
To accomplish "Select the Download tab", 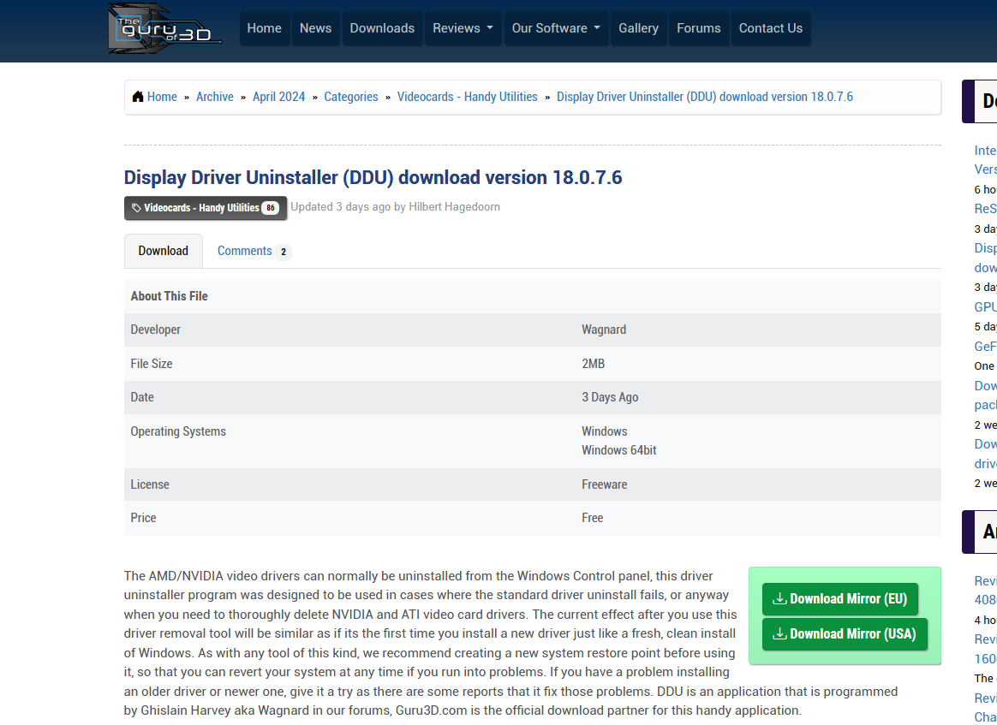I will coord(163,251).
